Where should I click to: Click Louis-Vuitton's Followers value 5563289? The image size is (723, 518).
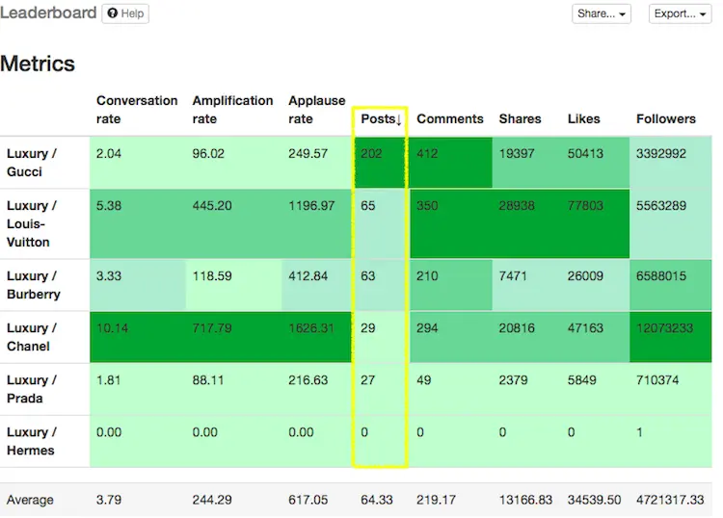[661, 205]
